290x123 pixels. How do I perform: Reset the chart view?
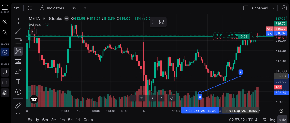pos(172,98)
